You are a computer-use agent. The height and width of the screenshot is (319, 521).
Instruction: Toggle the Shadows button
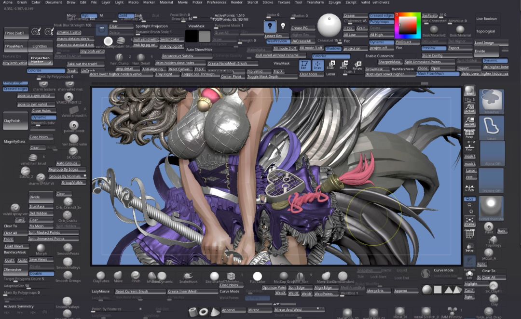[x=333, y=49]
